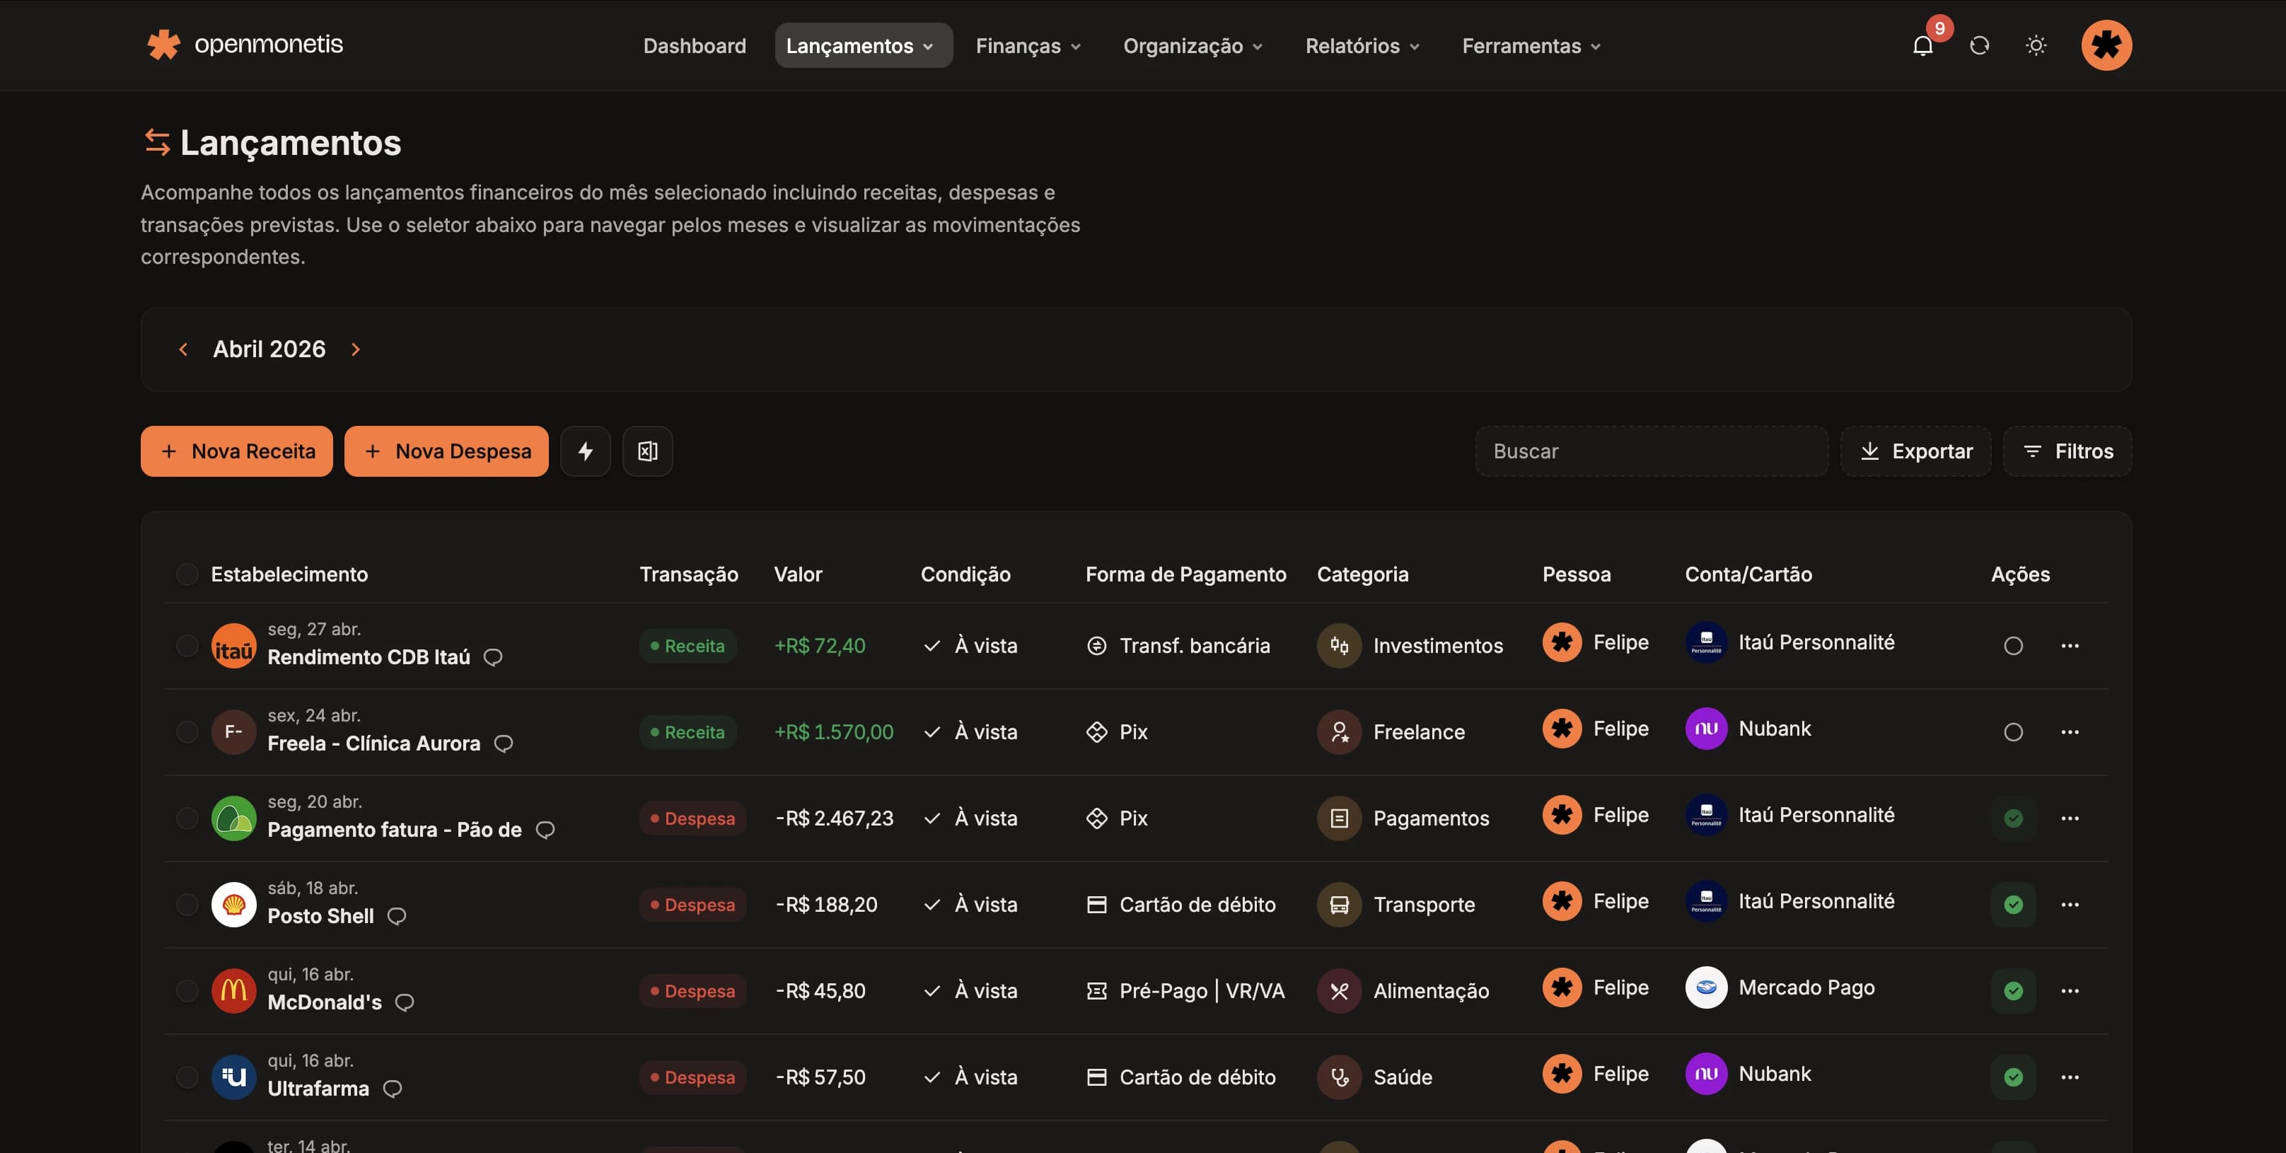
Task: Click the spreadsheet import icon
Action: pyautogui.click(x=647, y=451)
